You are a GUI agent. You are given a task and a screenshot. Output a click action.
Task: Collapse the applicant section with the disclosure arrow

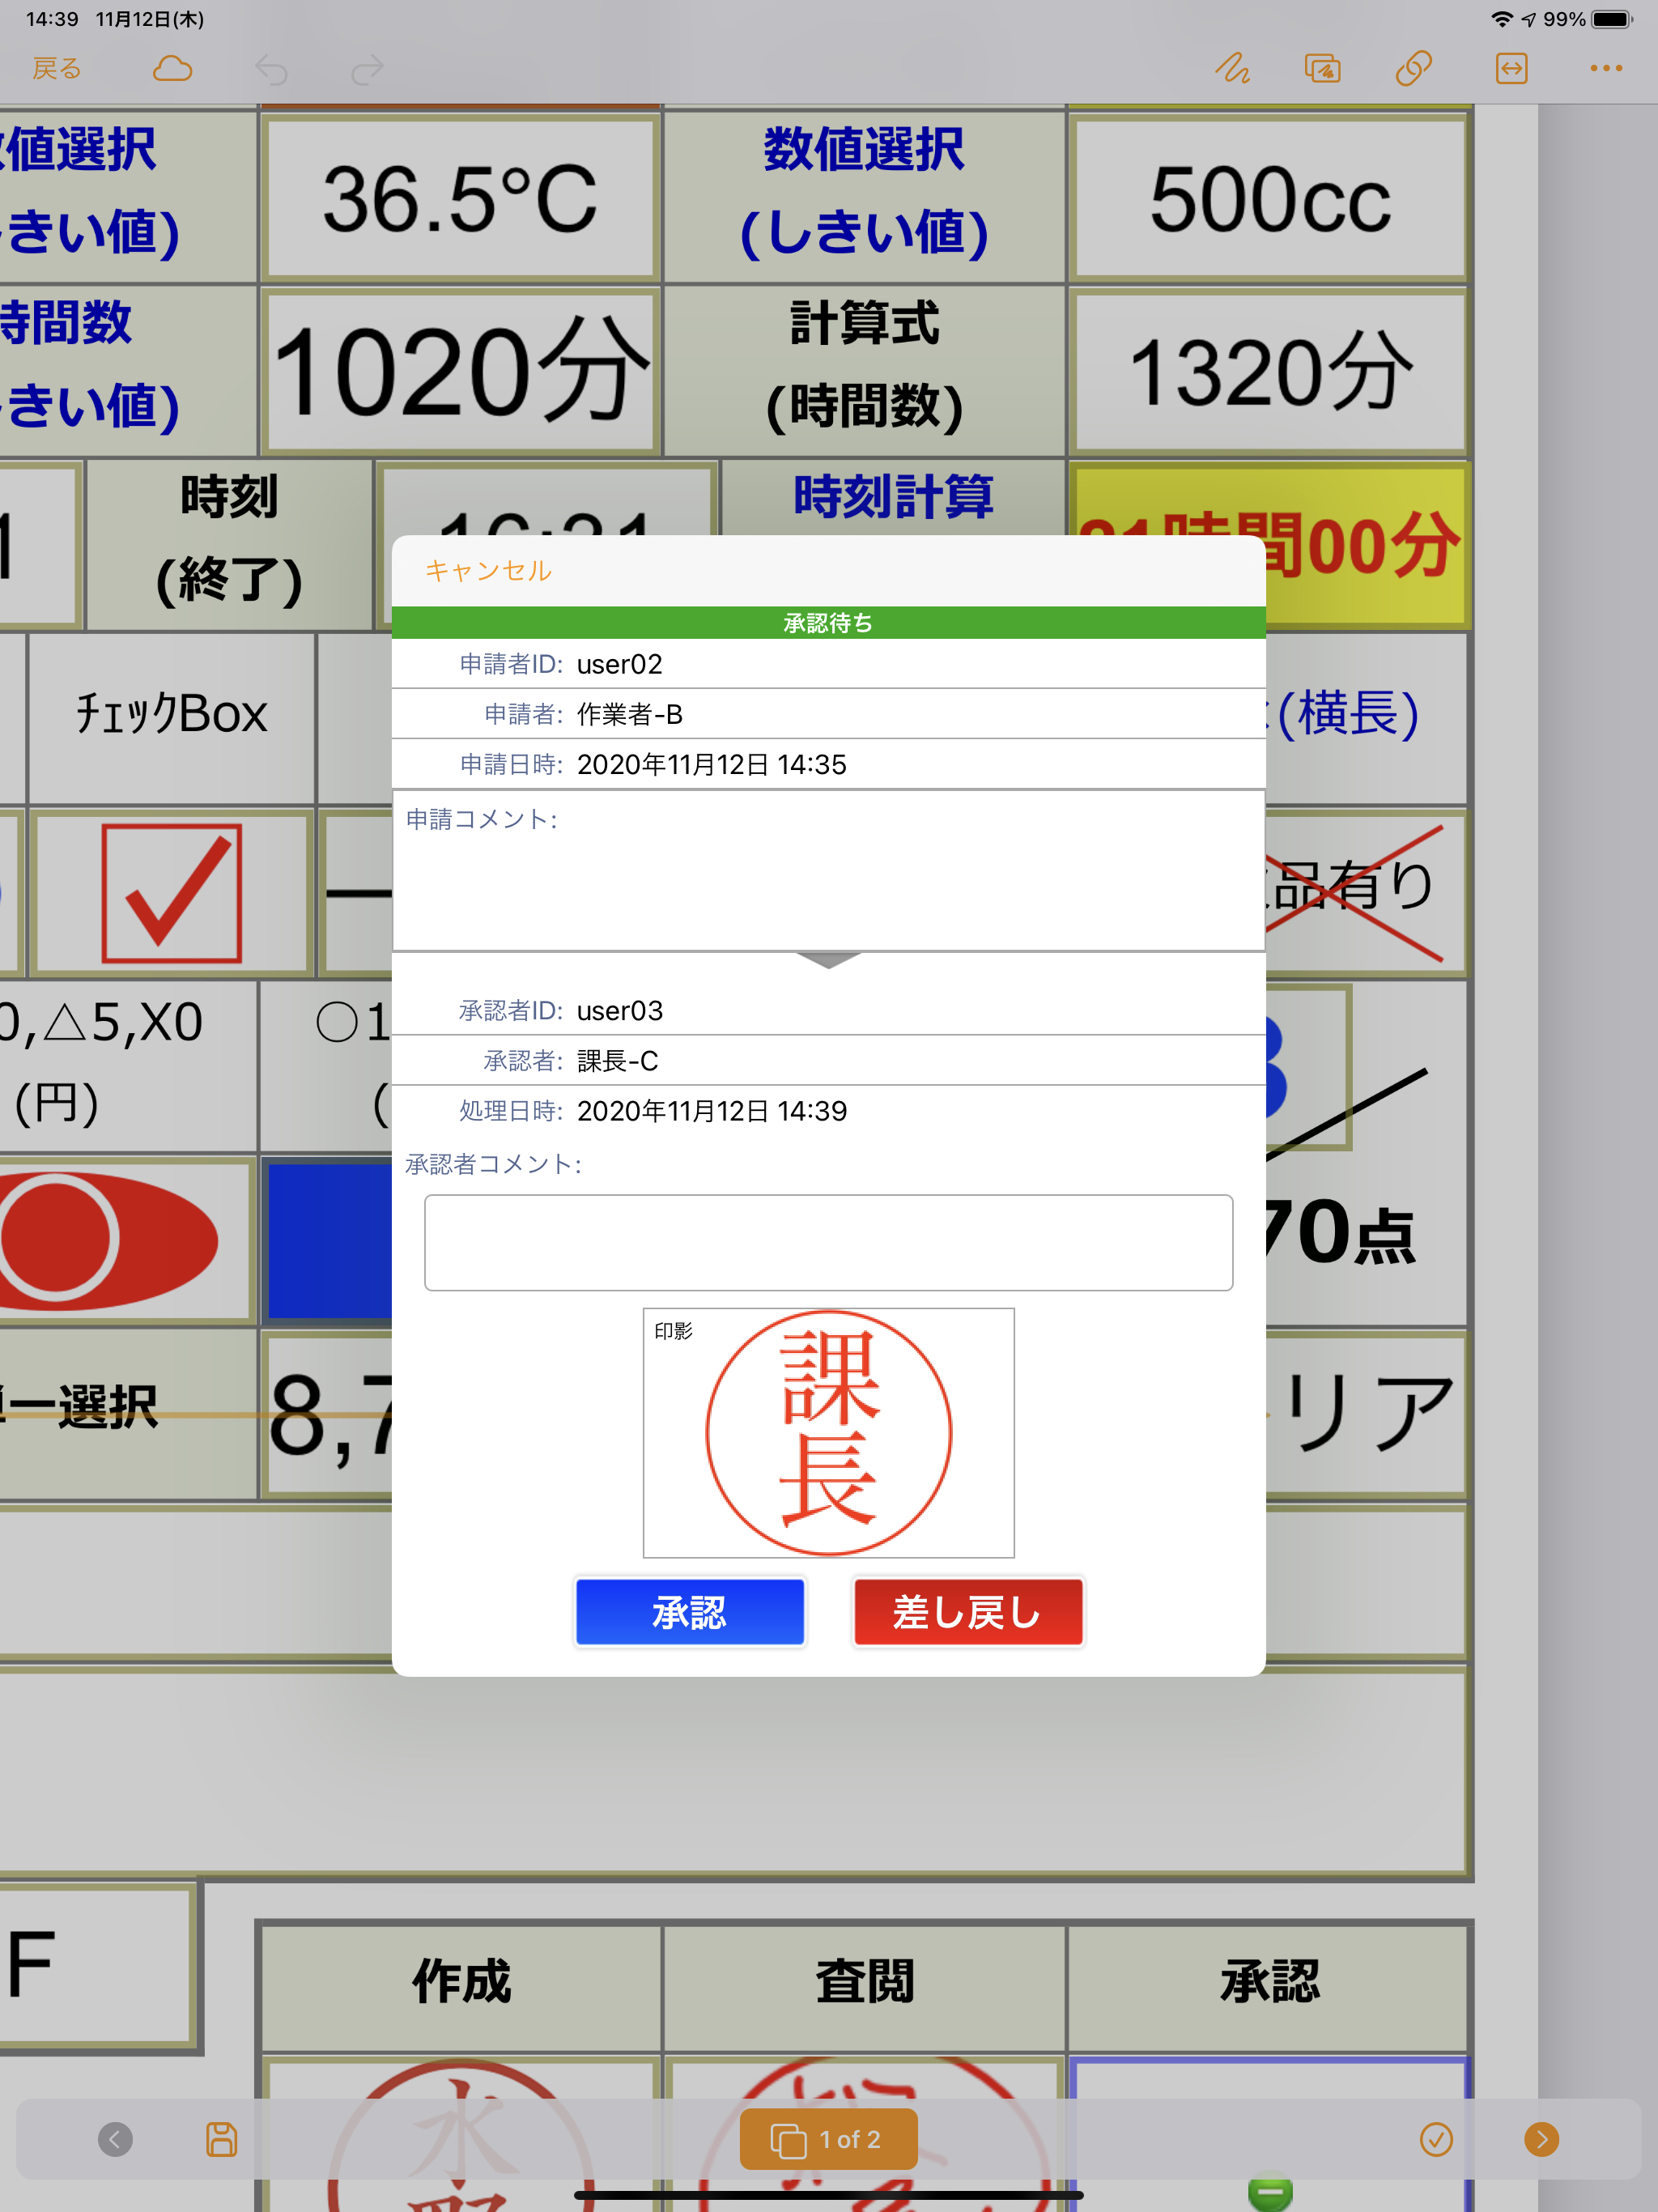tap(827, 960)
